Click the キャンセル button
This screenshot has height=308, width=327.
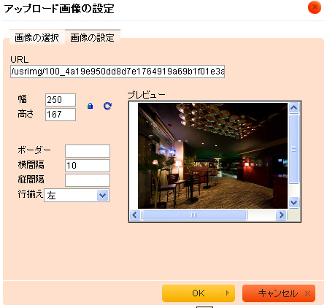279,293
